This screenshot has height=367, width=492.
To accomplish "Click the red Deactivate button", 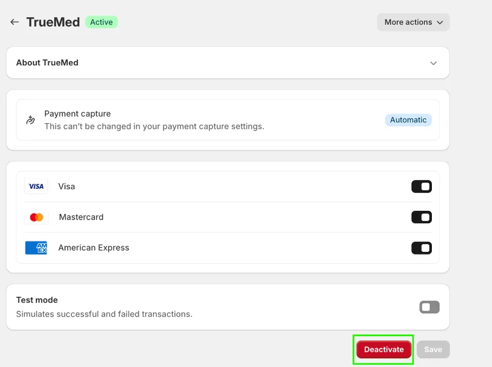I will (x=384, y=350).
